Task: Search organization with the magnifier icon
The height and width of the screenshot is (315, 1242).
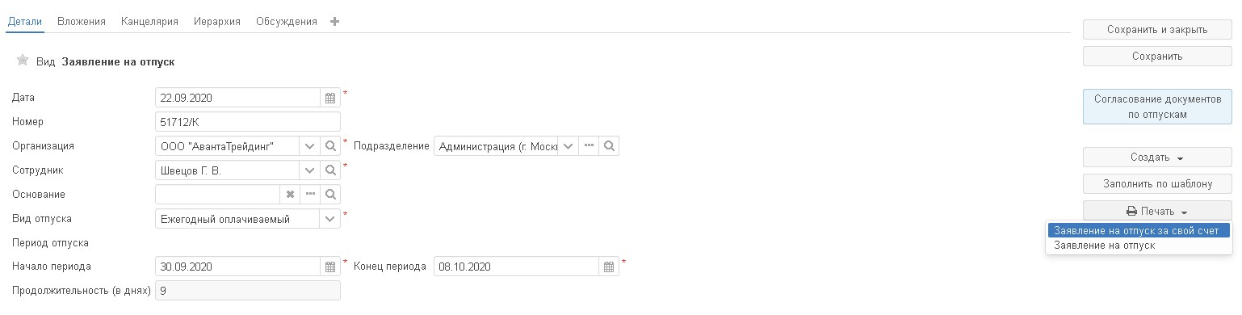Action: pyautogui.click(x=330, y=146)
